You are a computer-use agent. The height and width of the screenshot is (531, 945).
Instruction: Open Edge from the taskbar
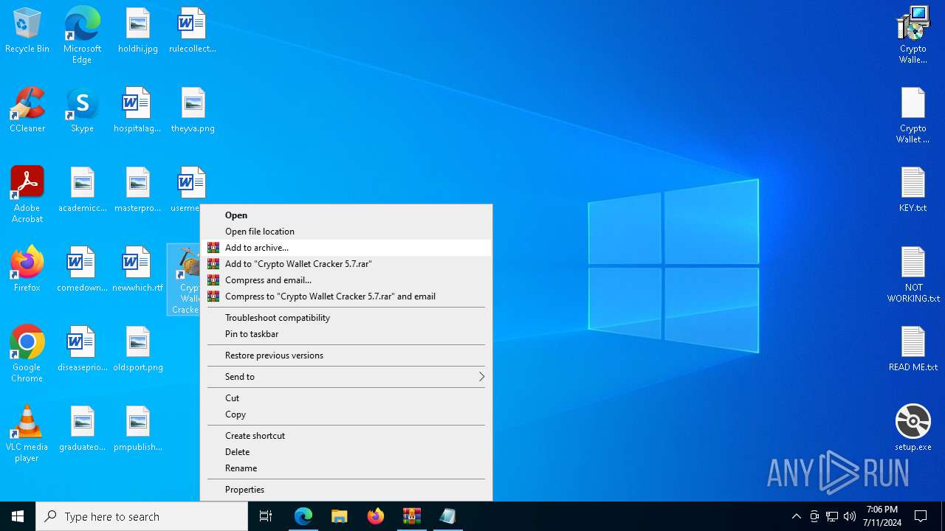[303, 516]
